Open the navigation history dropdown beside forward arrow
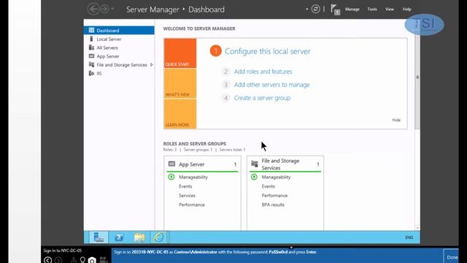Screen dimensions: 467x263 point(112,9)
